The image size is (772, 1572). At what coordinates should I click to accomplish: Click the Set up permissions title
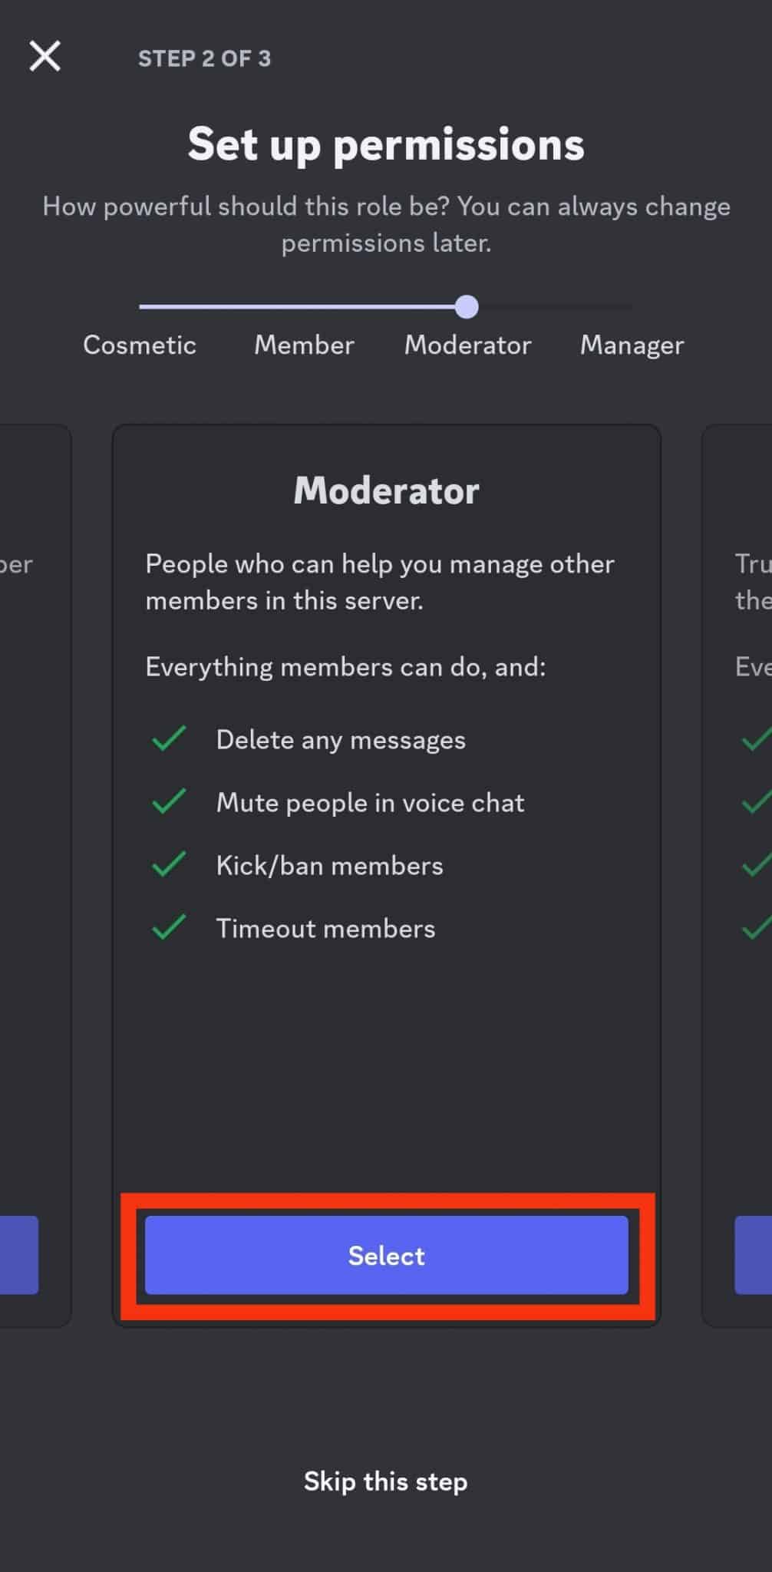(x=386, y=144)
